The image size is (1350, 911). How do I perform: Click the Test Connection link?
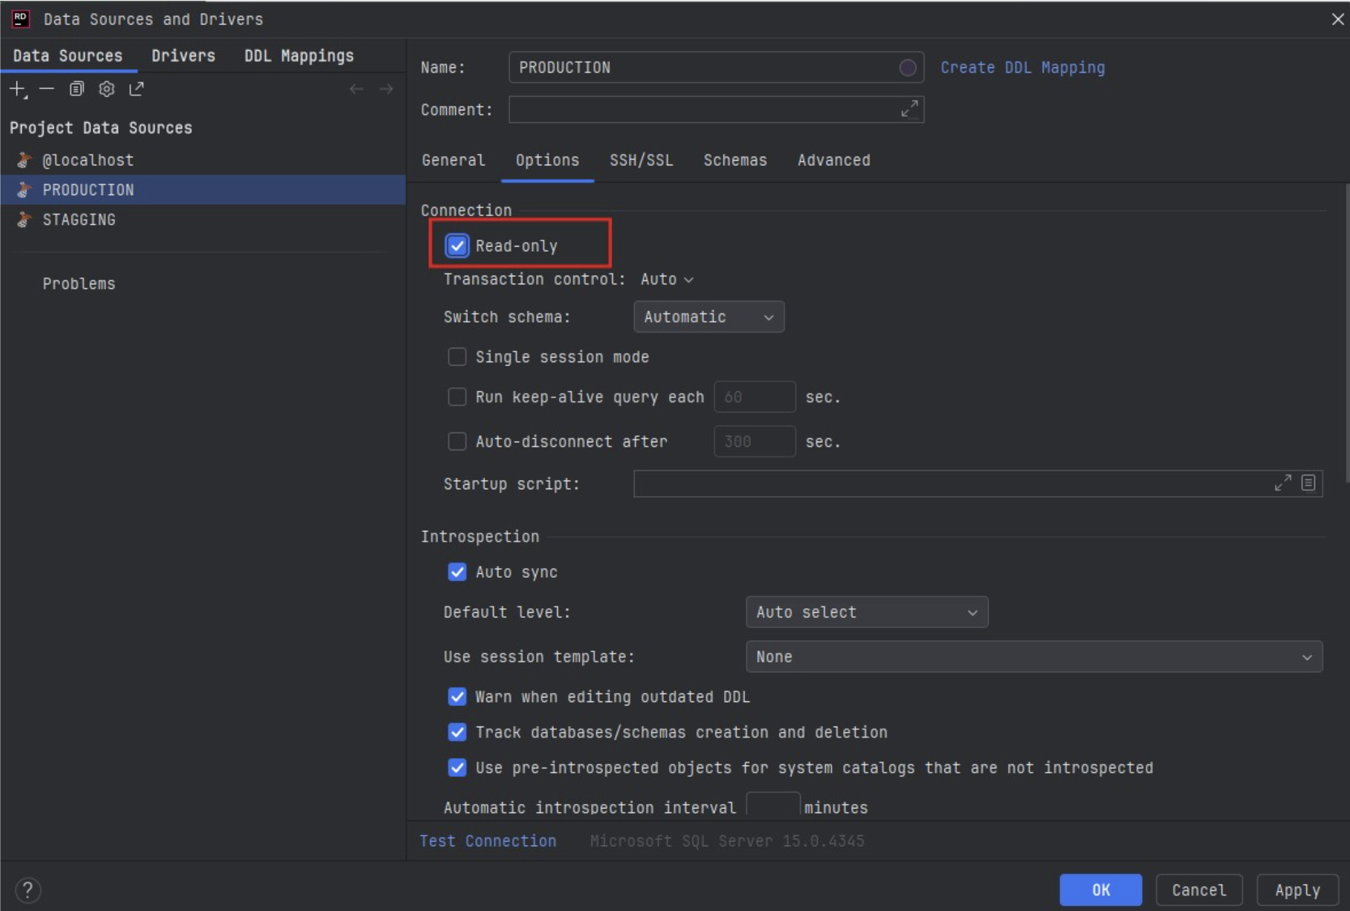[x=488, y=841]
